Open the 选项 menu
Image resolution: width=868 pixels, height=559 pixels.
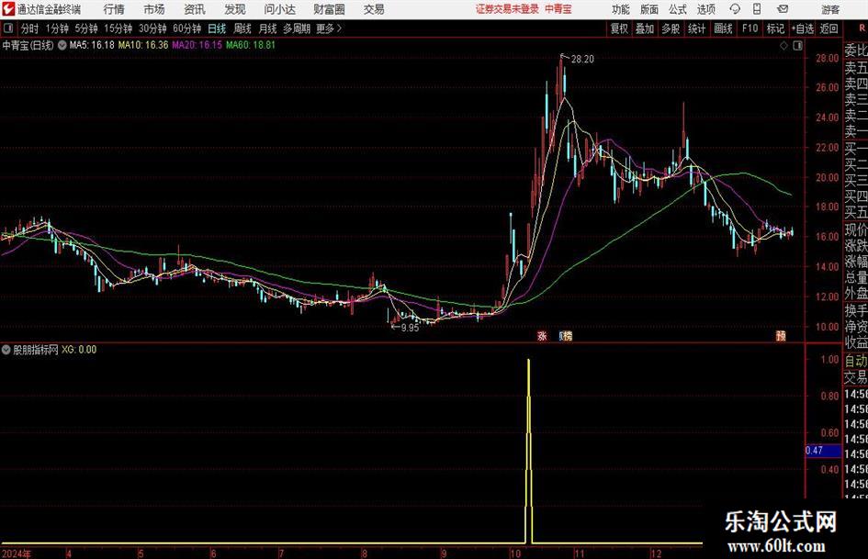pyautogui.click(x=705, y=9)
